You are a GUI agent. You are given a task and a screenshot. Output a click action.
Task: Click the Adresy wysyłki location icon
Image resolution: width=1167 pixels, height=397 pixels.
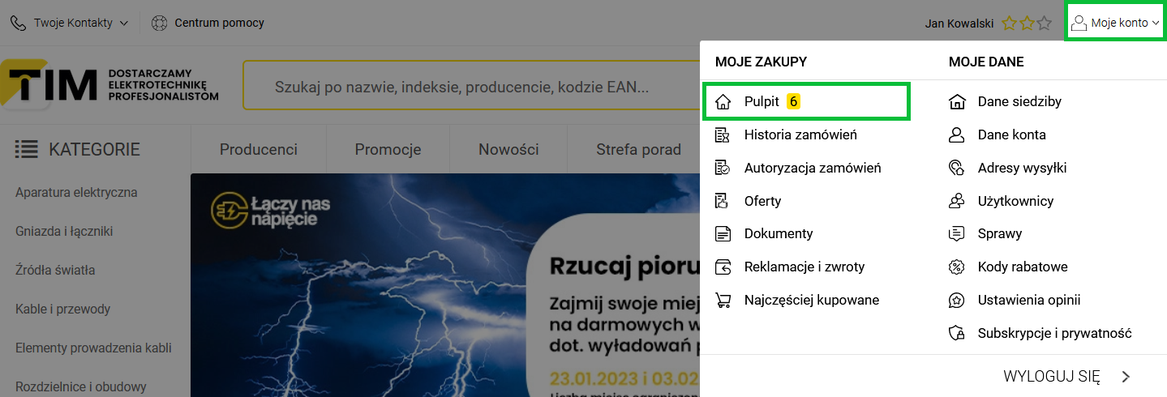pos(957,168)
